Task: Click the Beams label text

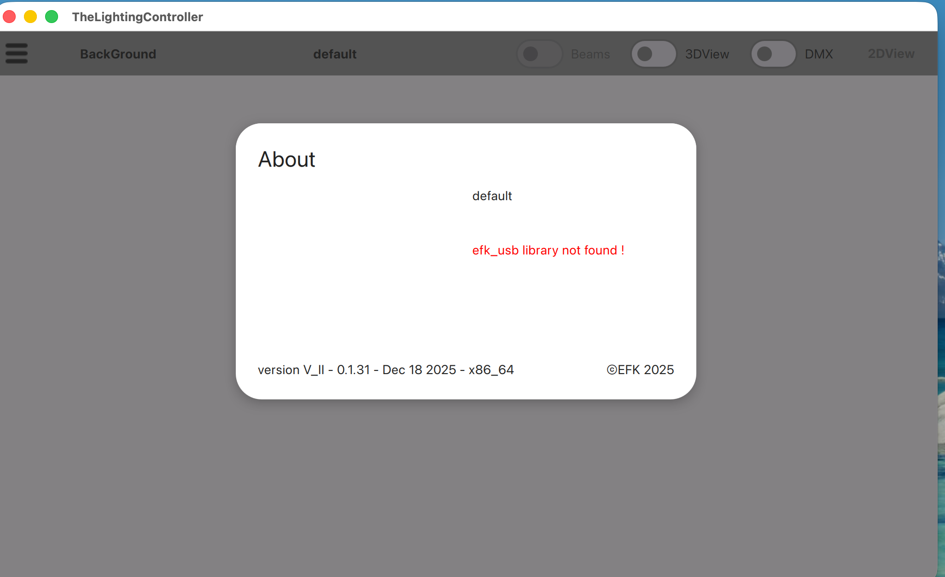Action: tap(590, 53)
